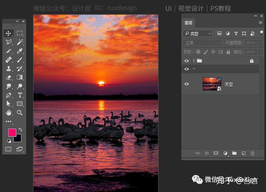Pick the Hand tool
266x192 pixels.
click(8, 113)
